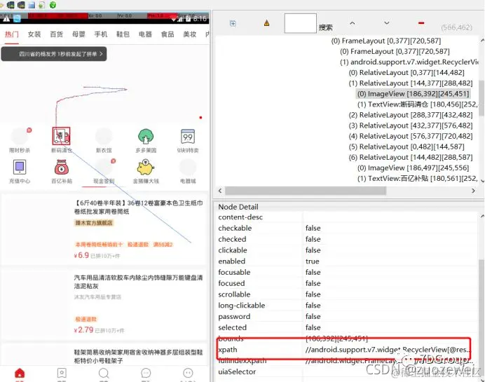
Task: Tap the 金猪赚大钱 piggy bank icon
Action: click(x=145, y=168)
